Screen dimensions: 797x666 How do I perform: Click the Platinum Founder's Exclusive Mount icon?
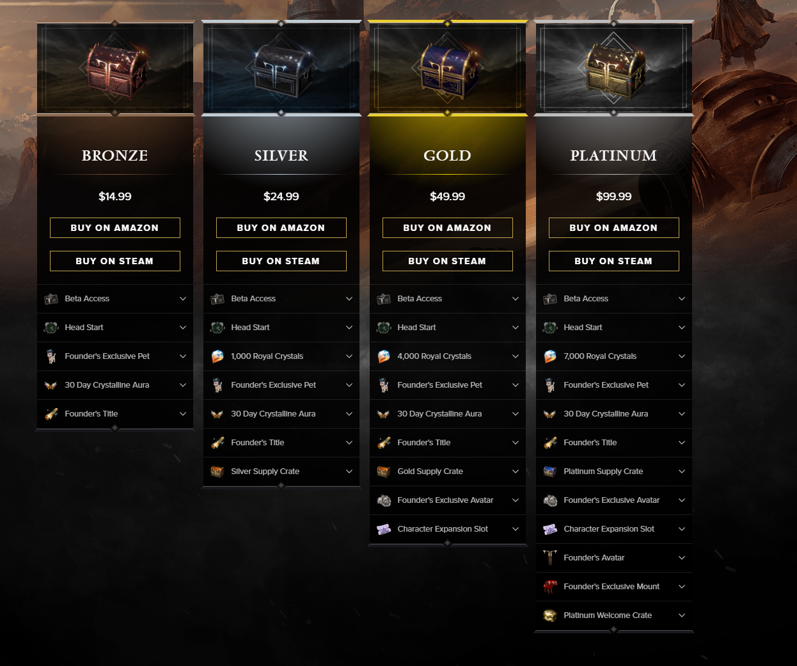point(550,587)
